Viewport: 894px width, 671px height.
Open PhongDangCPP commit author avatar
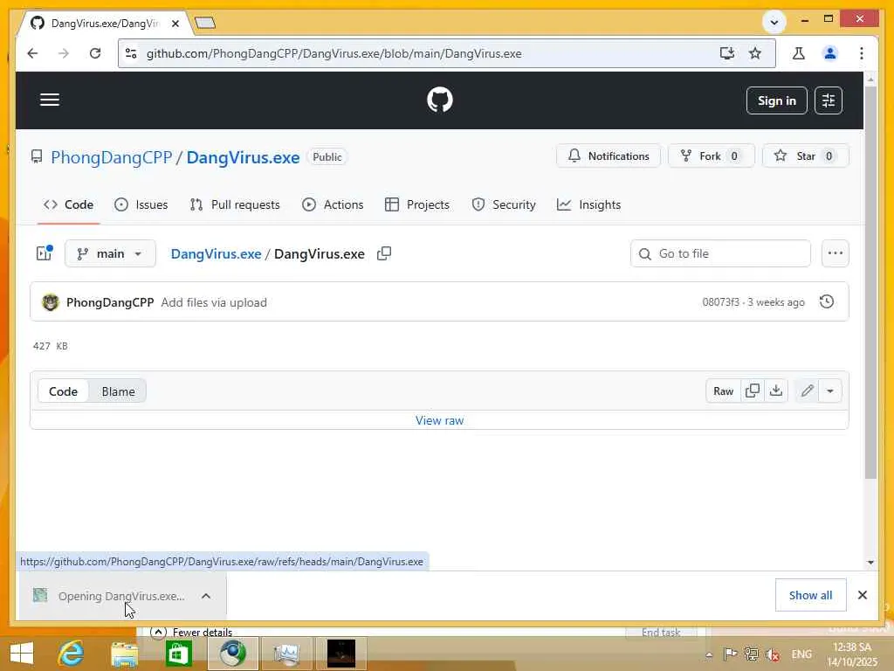tap(50, 302)
